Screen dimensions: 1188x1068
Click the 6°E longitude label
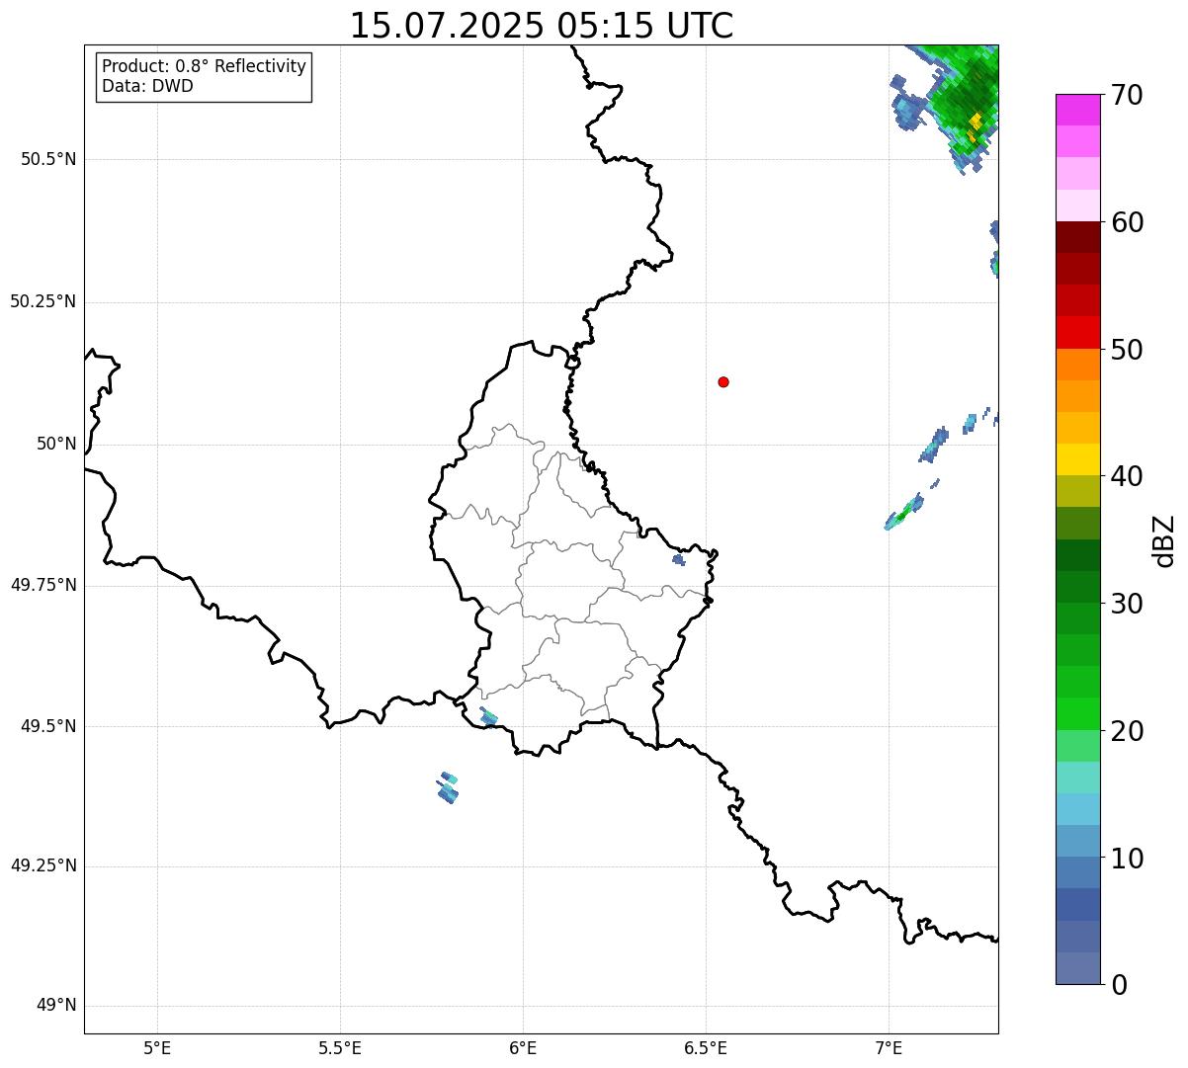pyautogui.click(x=523, y=1047)
